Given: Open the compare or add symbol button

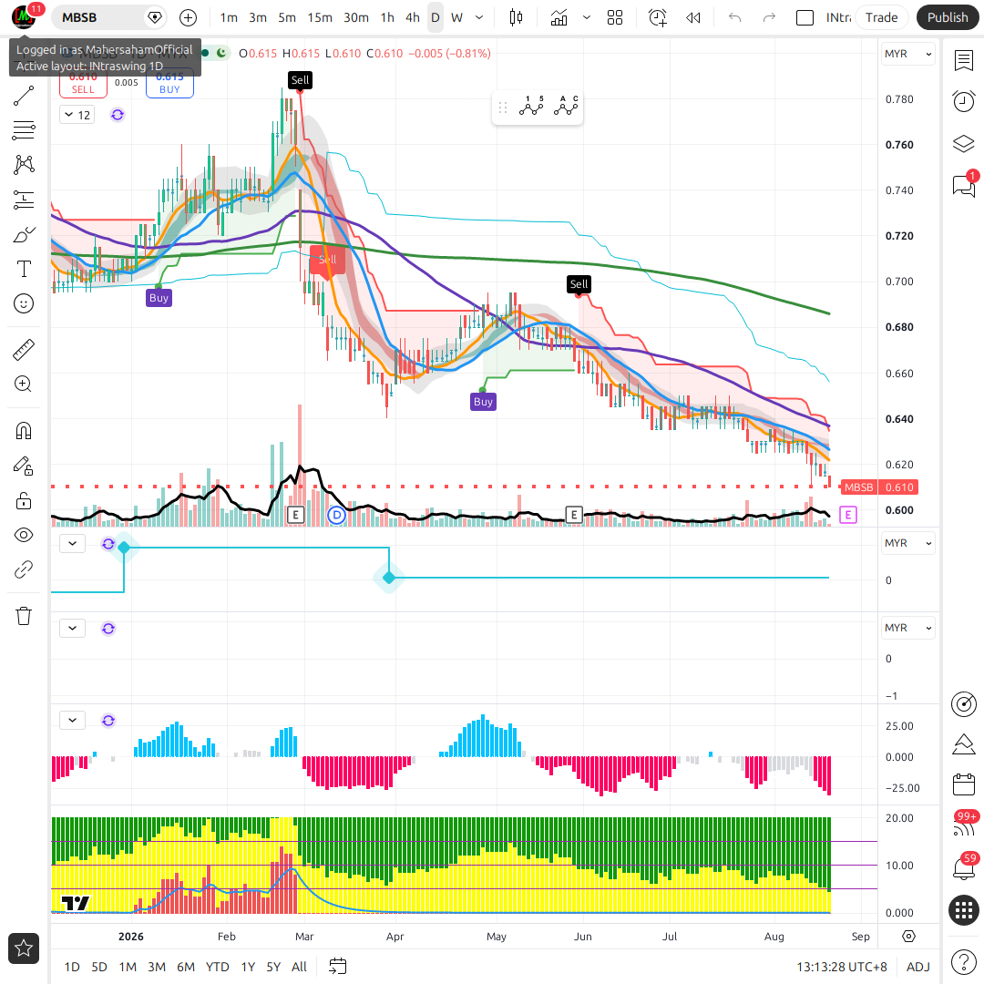Looking at the screenshot, I should click(188, 17).
